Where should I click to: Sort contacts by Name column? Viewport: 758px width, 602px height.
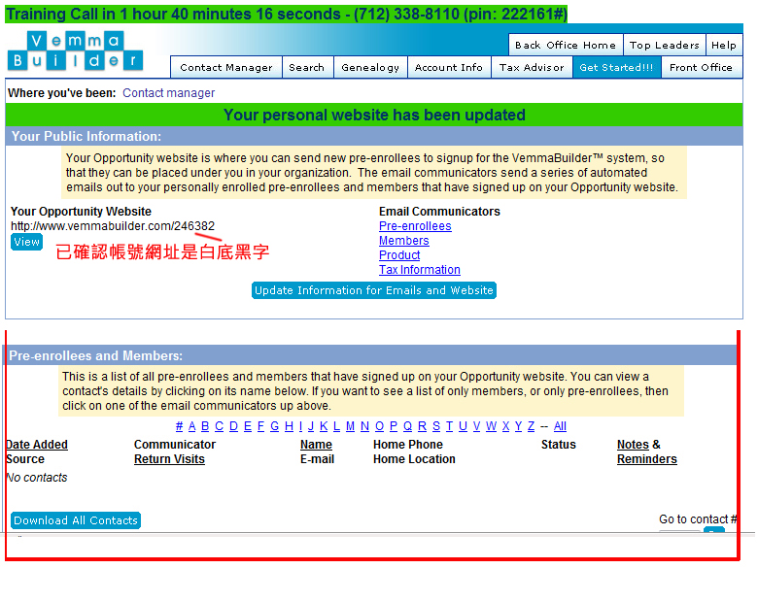coord(316,445)
